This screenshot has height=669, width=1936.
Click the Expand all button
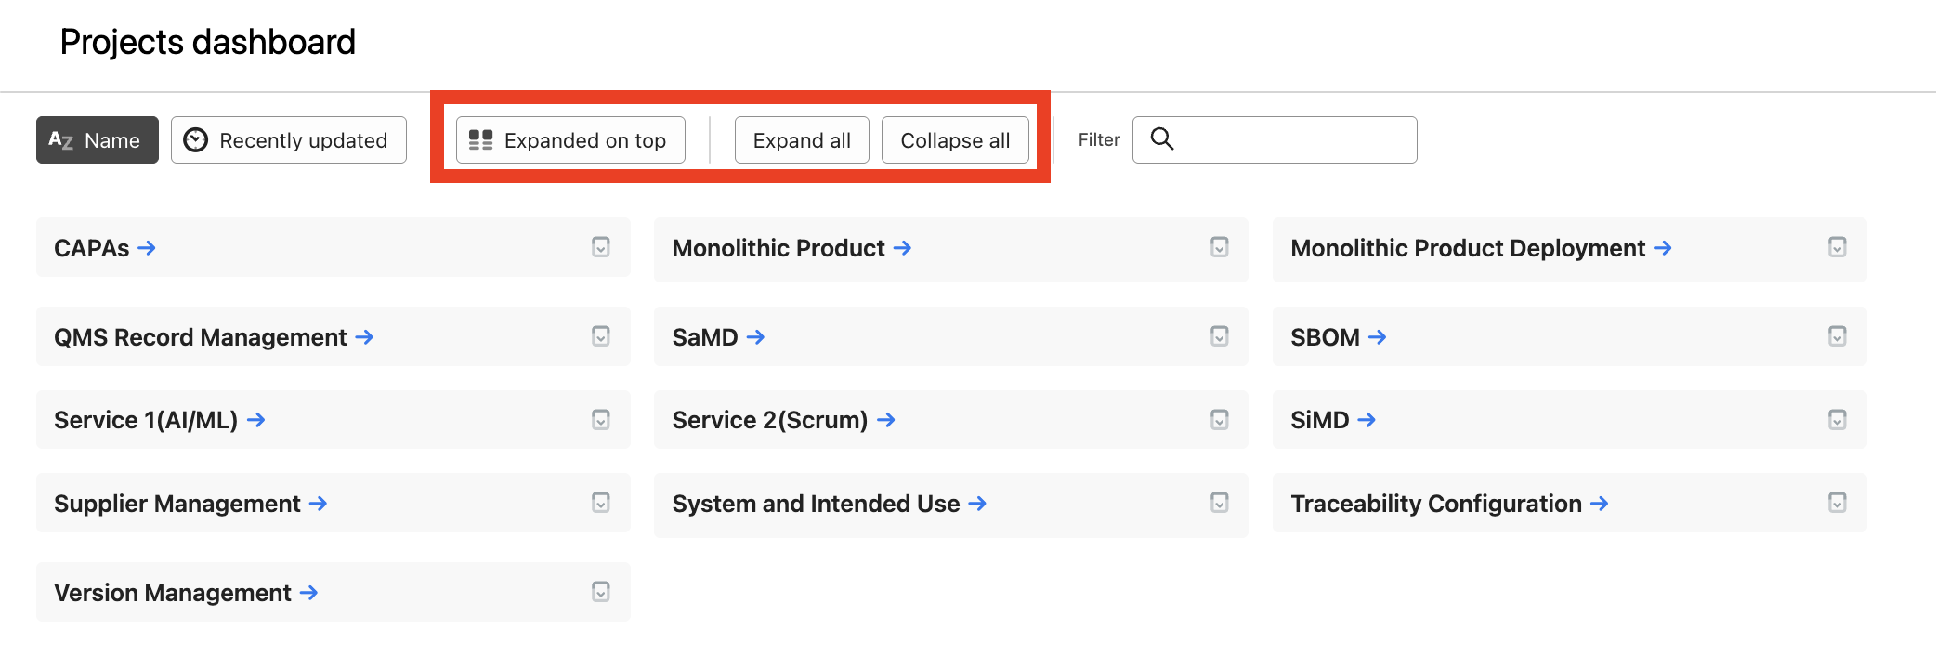pos(802,140)
